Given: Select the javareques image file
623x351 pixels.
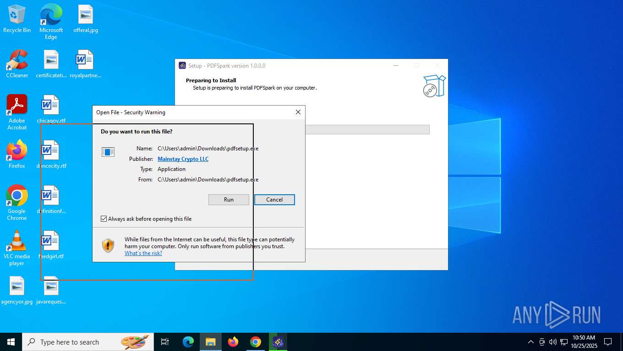Looking at the screenshot, I should click(51, 290).
